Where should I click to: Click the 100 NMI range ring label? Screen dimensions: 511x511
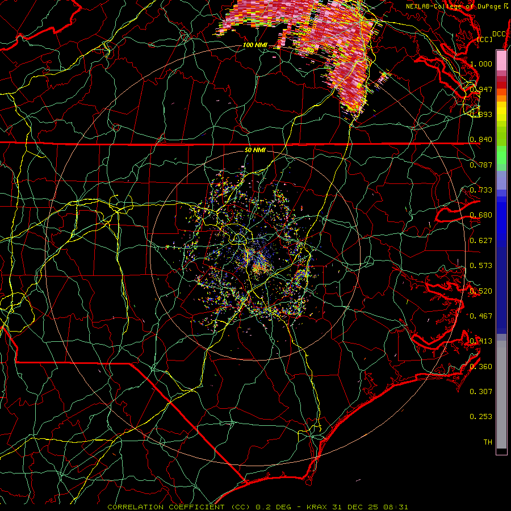click(x=255, y=45)
